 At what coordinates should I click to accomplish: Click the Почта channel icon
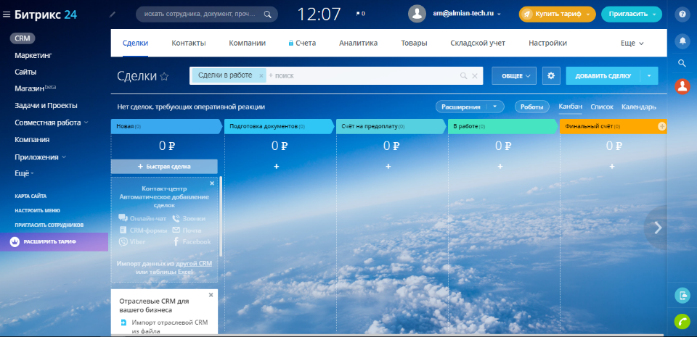point(176,230)
